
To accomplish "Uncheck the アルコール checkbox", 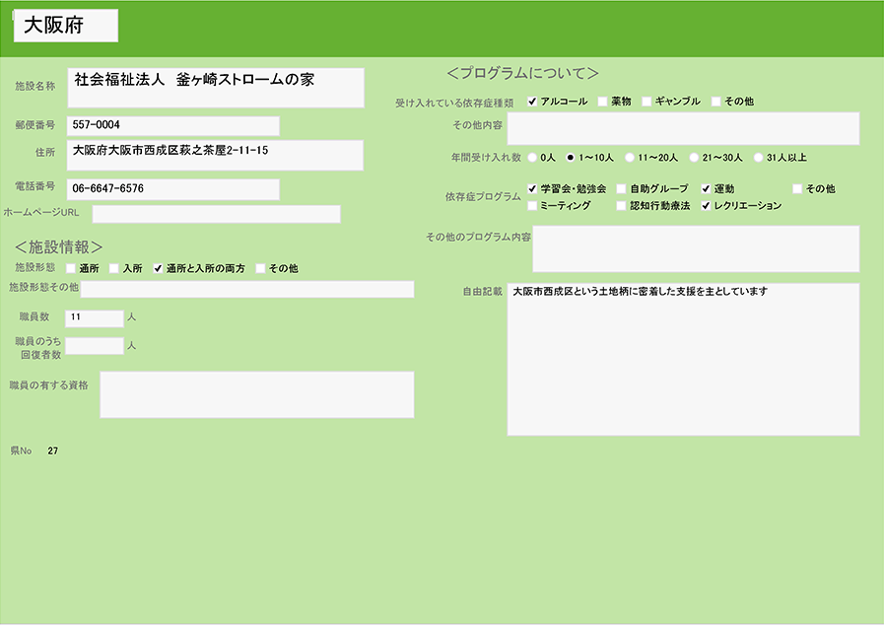I will click(533, 102).
